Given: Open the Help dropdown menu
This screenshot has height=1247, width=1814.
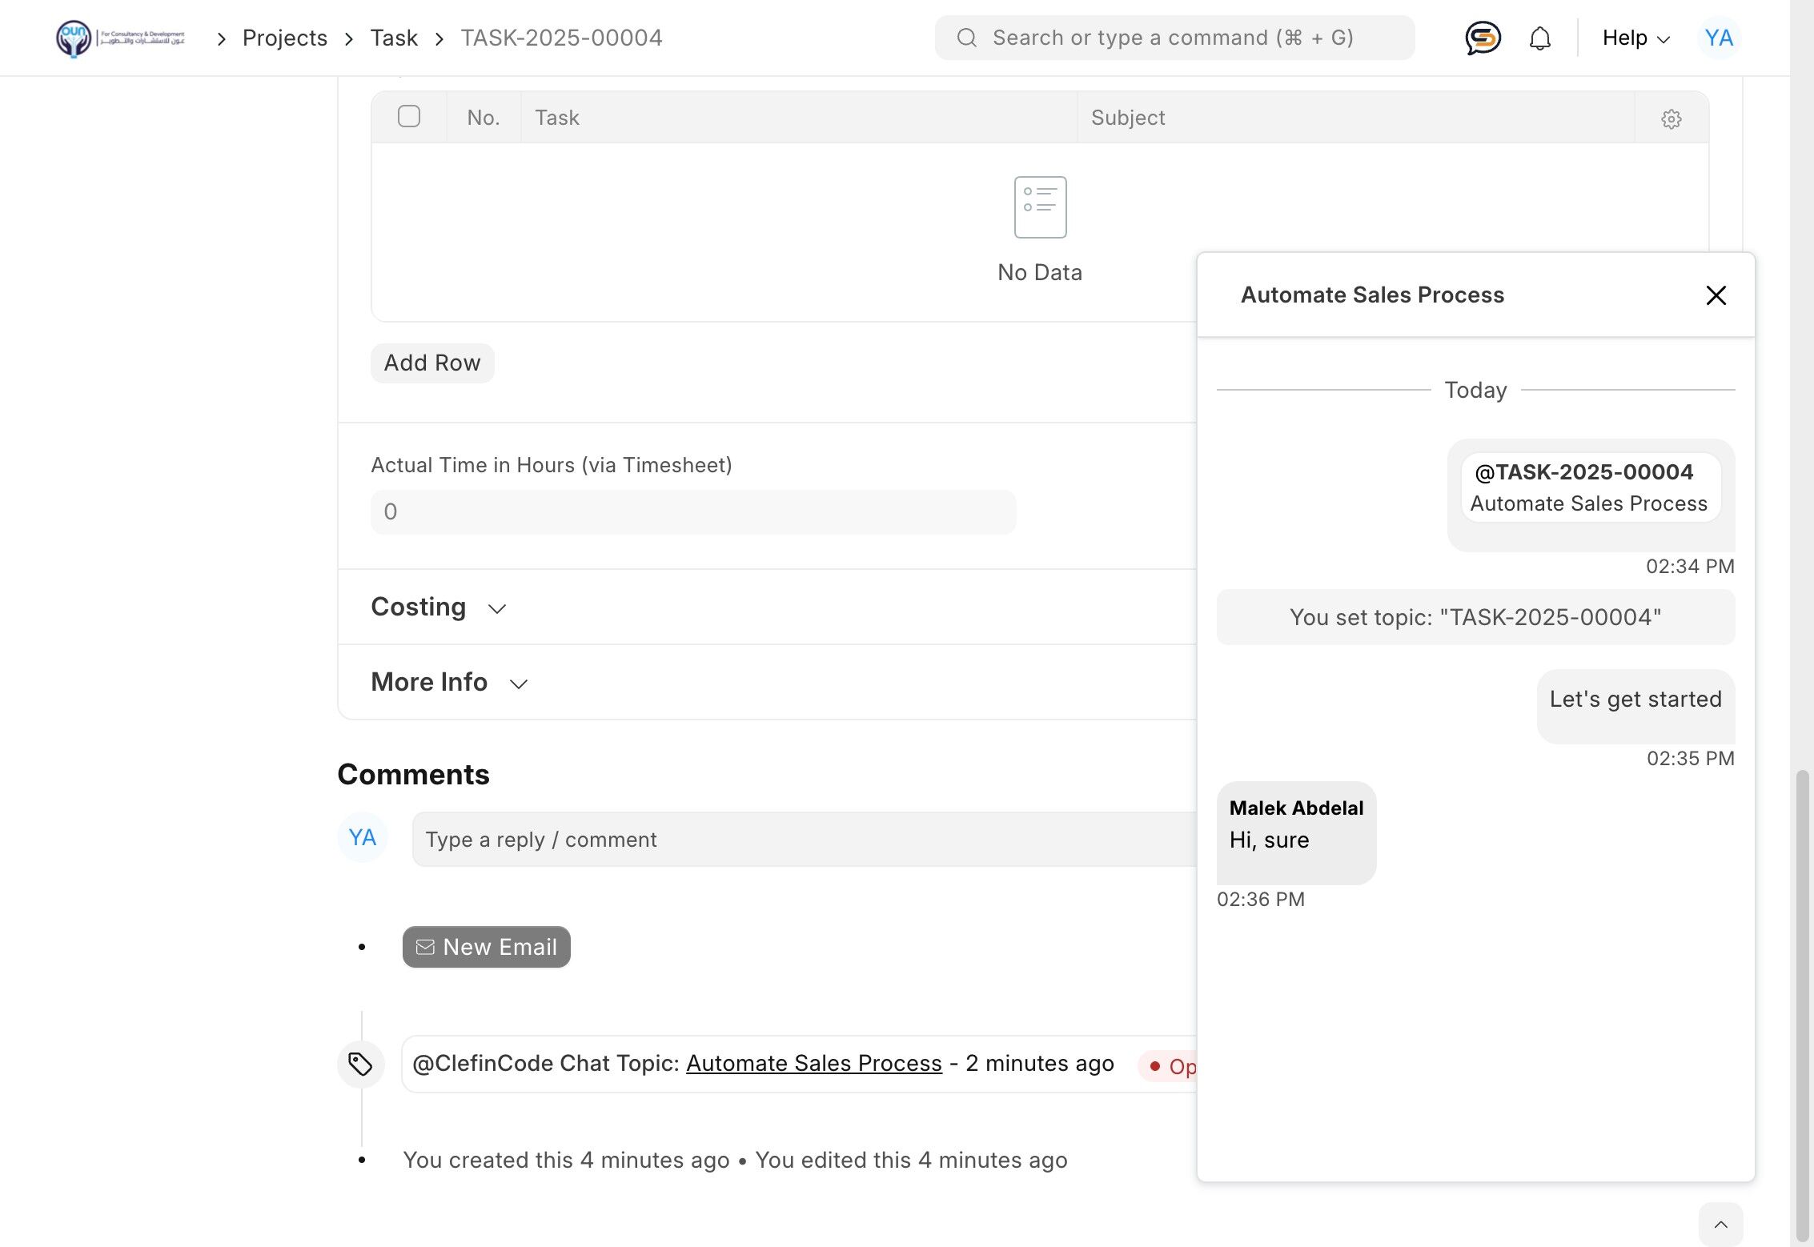Looking at the screenshot, I should 1635,38.
